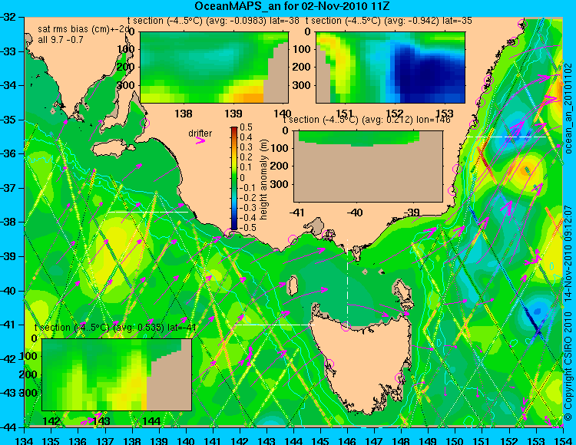Click the 138 tick under the lat=-38 inset

(184, 114)
